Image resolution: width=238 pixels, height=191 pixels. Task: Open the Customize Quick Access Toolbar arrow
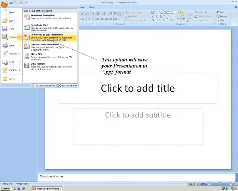coord(27,2)
